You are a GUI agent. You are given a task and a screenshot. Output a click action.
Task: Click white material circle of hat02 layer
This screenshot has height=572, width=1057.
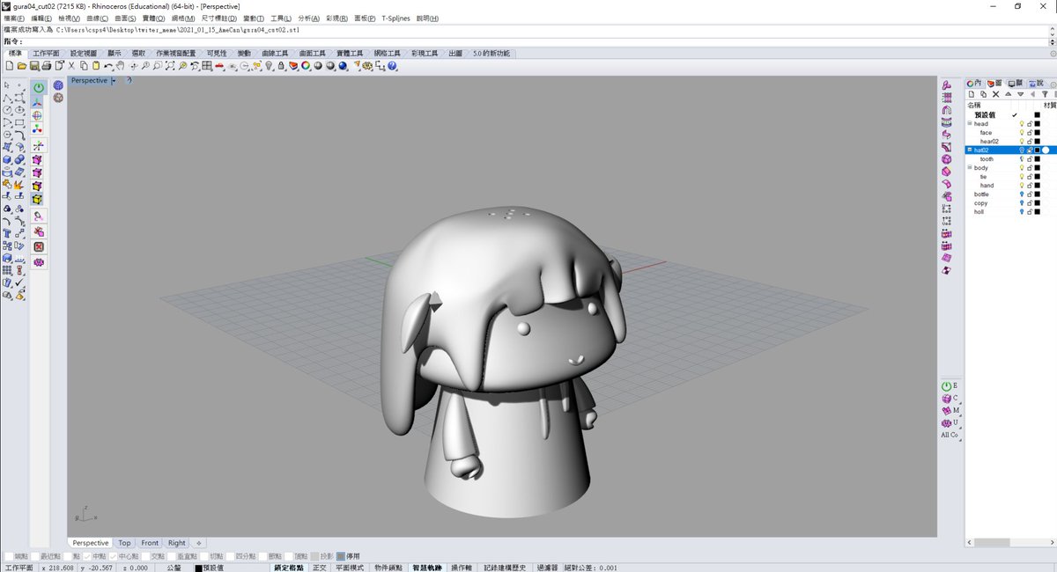click(1046, 150)
